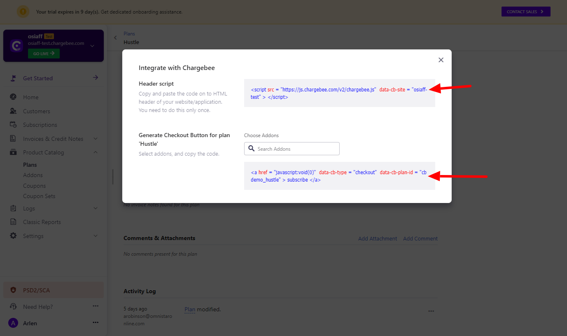Select Addons under Product Catalog

[33, 175]
